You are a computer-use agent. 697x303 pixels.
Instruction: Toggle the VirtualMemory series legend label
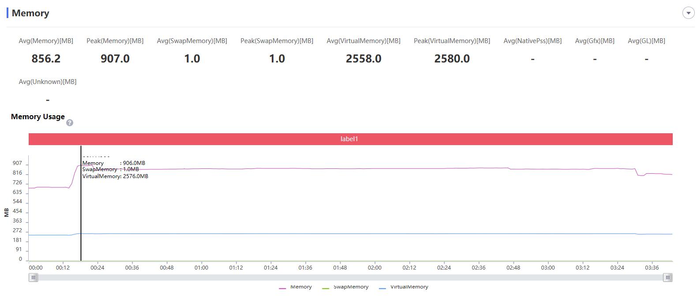tap(409, 287)
